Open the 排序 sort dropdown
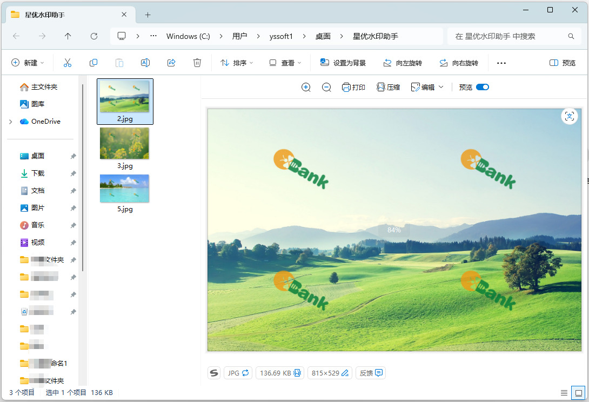The width and height of the screenshot is (589, 402). (x=237, y=63)
